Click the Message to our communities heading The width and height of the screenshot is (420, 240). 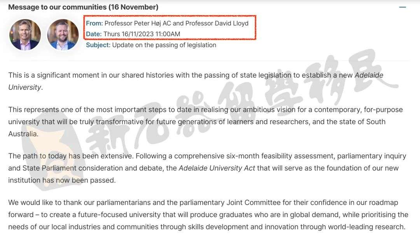(x=83, y=7)
